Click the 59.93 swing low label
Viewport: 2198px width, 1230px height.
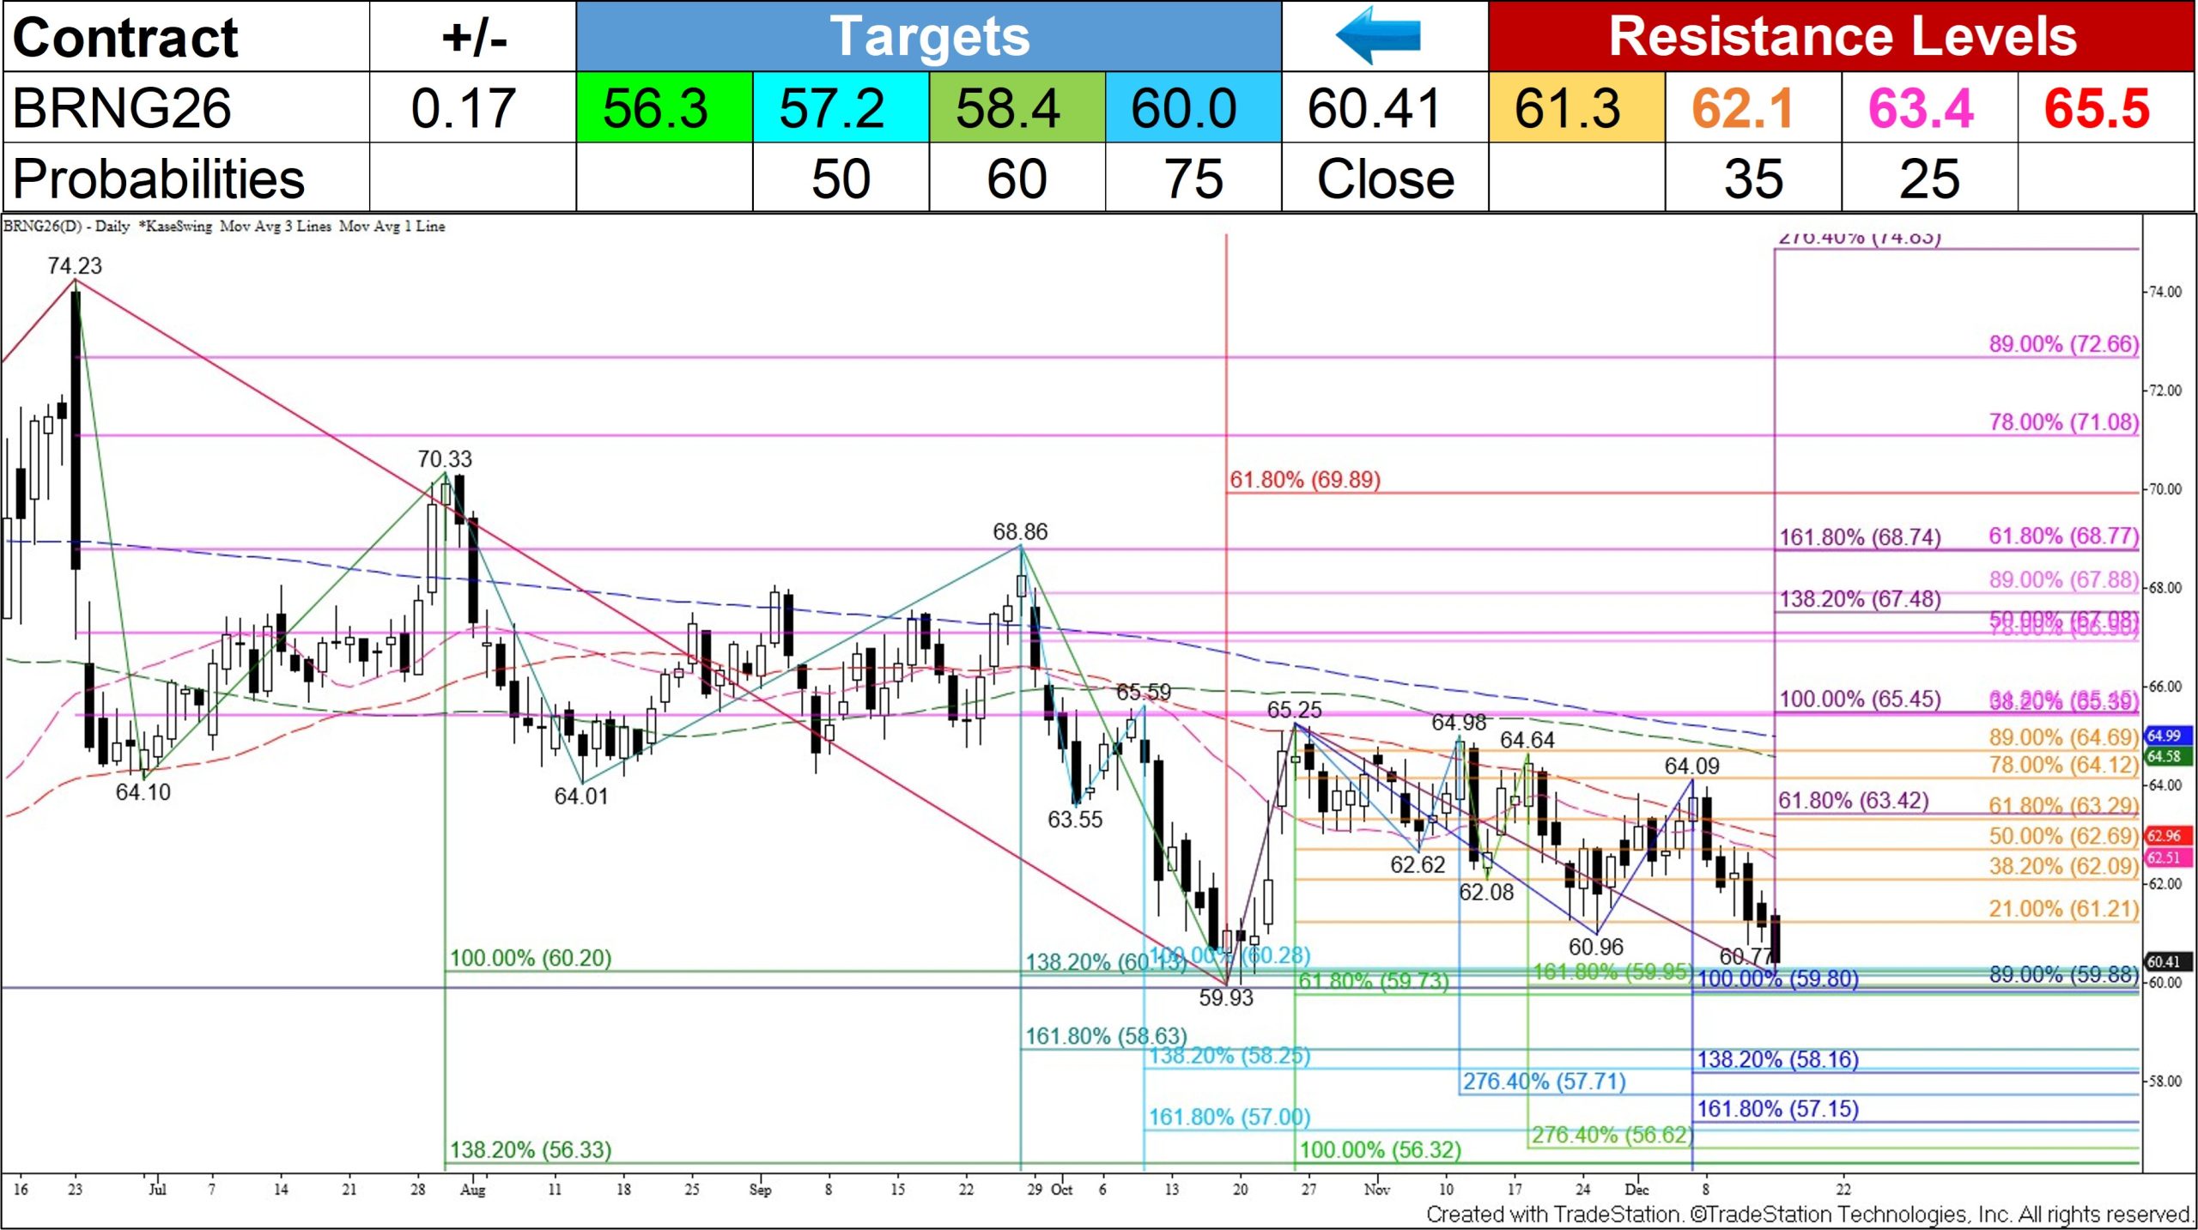click(1225, 997)
